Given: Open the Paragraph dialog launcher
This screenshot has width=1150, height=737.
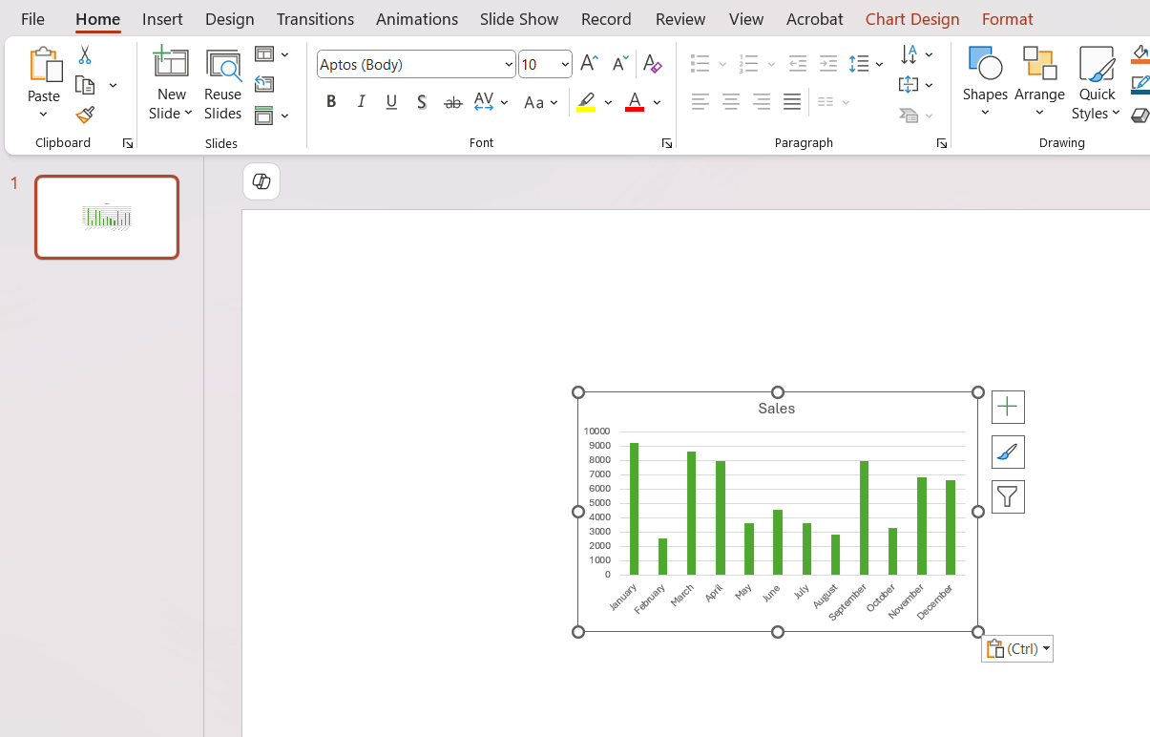Looking at the screenshot, I should (x=941, y=143).
